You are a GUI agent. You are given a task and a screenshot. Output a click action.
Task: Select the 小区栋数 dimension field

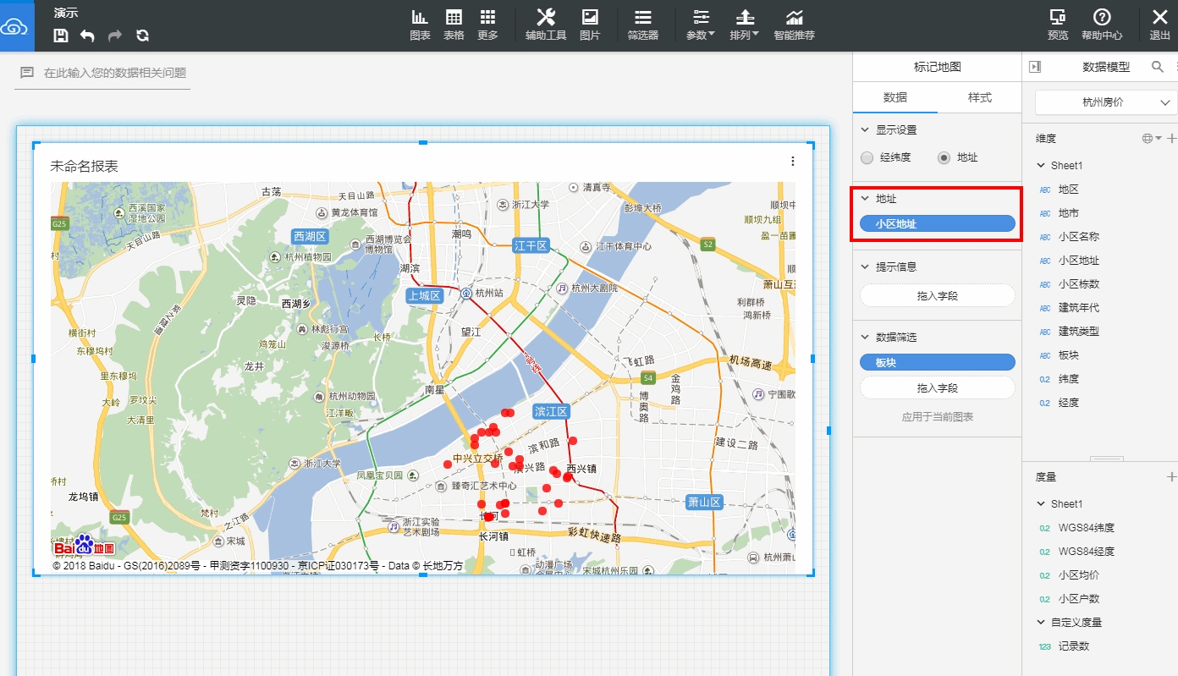point(1079,284)
